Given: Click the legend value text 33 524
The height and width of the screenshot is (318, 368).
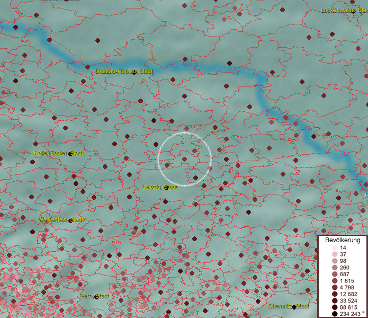Looking at the screenshot, I should [x=348, y=301].
